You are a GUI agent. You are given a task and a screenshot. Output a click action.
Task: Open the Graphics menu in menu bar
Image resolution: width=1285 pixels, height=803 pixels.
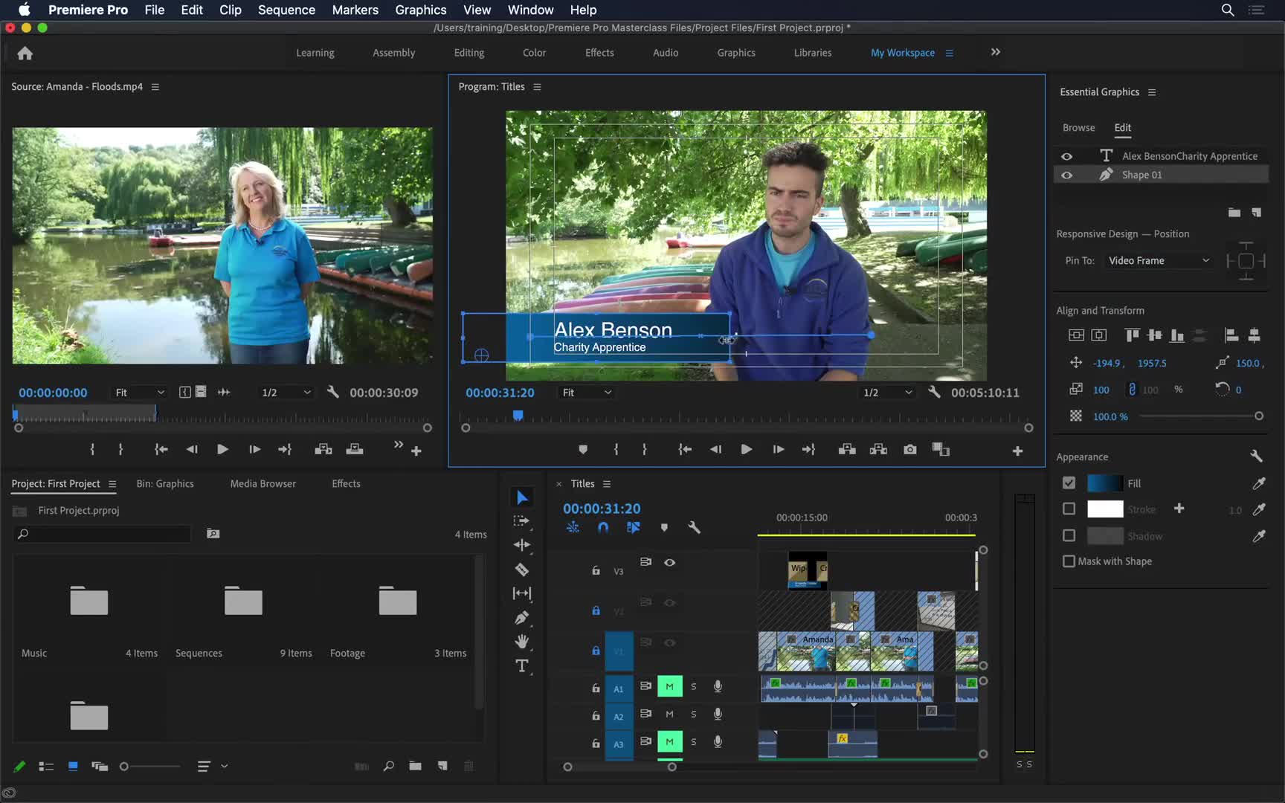420,10
